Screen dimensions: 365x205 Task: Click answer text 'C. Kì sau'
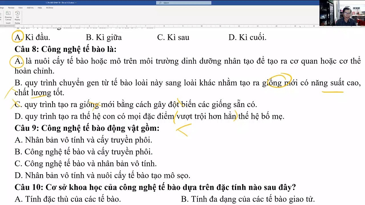pos(173,37)
